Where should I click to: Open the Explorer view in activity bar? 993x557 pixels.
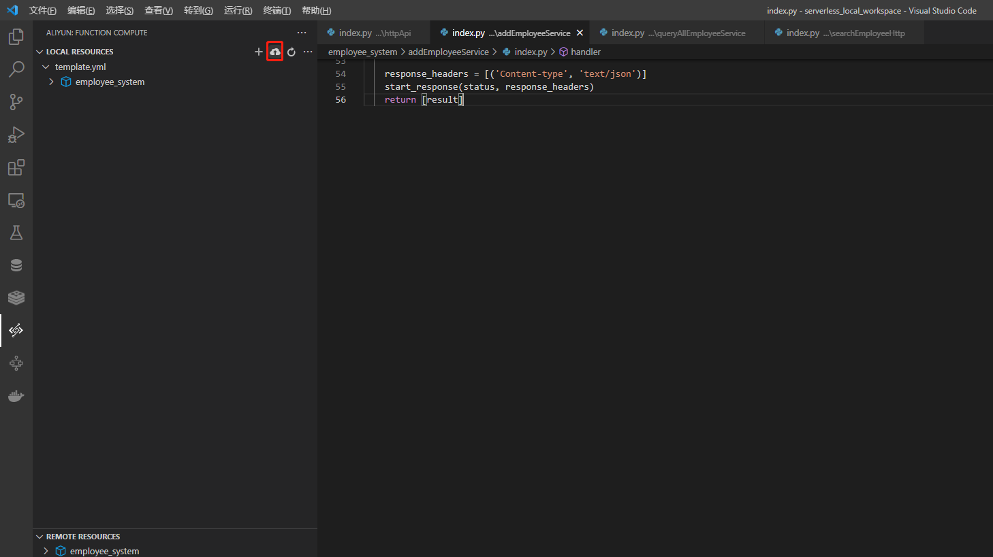(16, 37)
